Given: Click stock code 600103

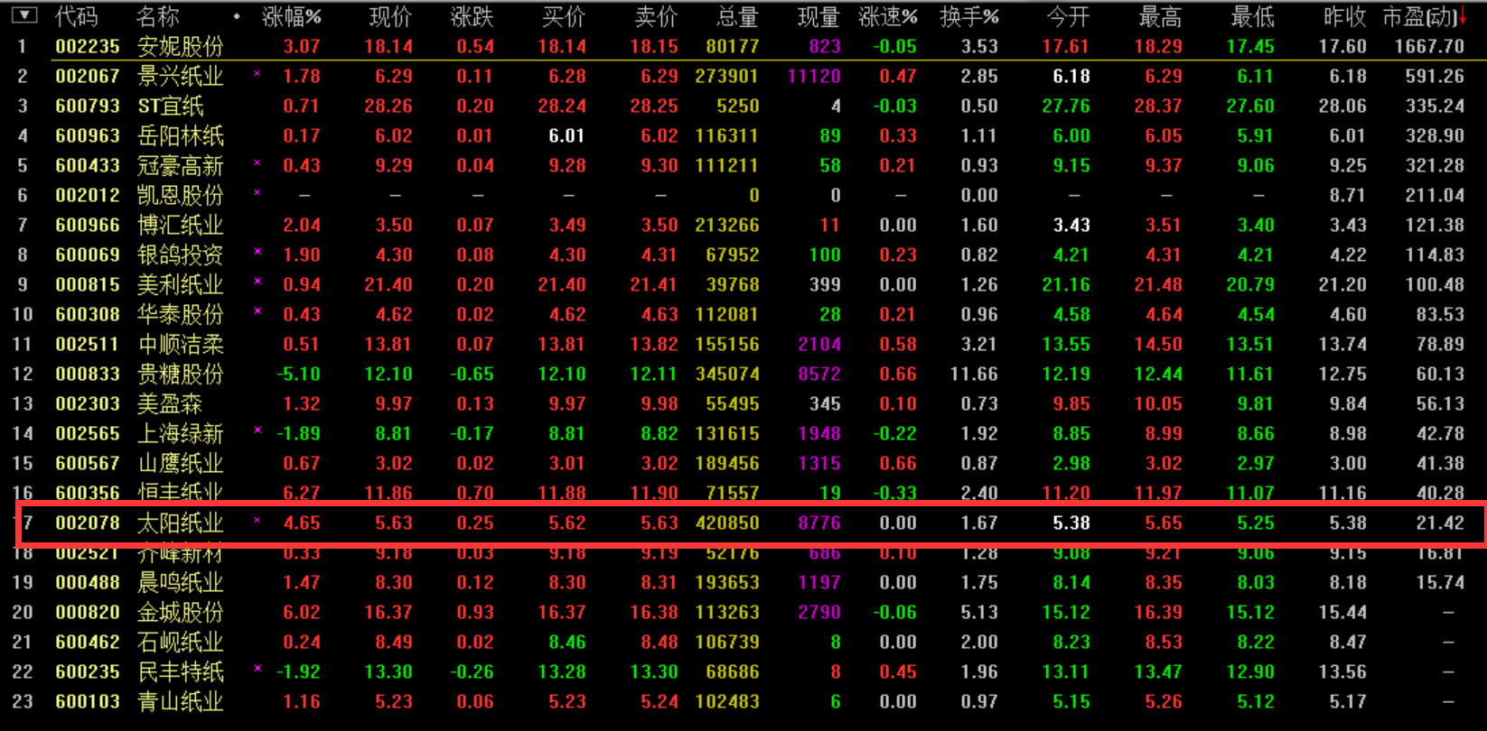Looking at the screenshot, I should coord(88,701).
